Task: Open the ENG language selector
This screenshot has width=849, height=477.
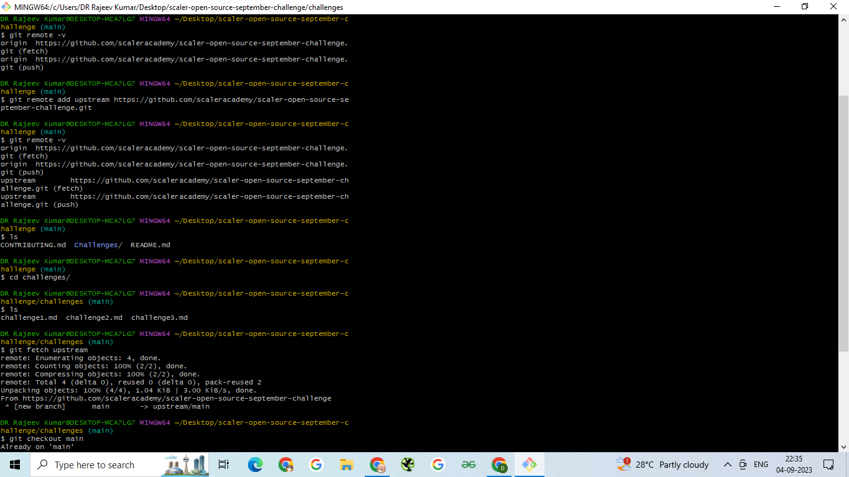Action: (x=760, y=464)
